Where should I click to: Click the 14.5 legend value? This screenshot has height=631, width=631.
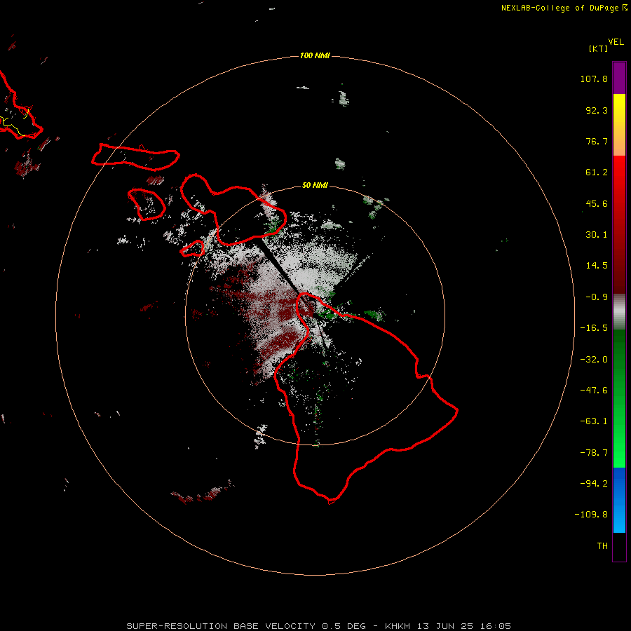[x=597, y=266]
